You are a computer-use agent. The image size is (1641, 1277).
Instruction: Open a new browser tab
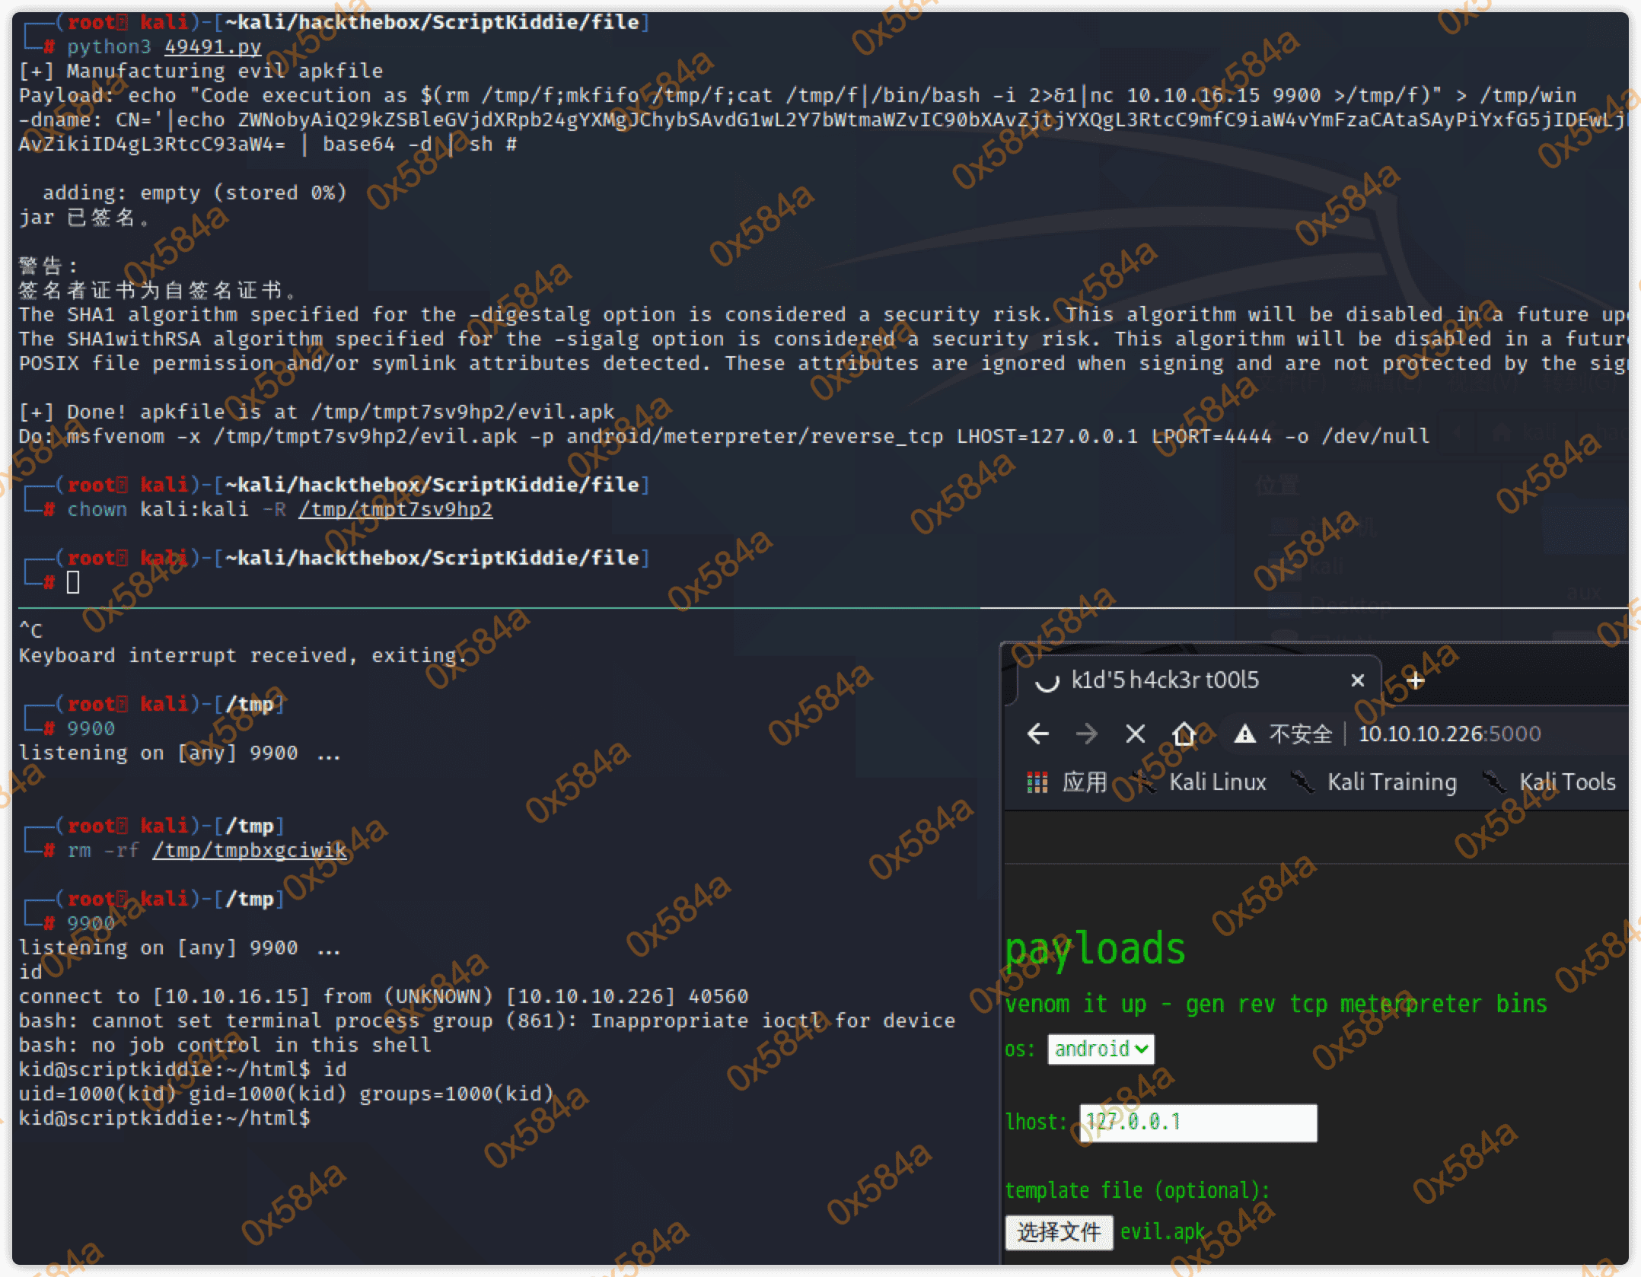(x=1415, y=680)
